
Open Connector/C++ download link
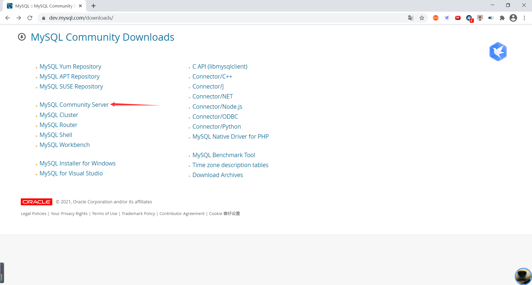tap(212, 77)
